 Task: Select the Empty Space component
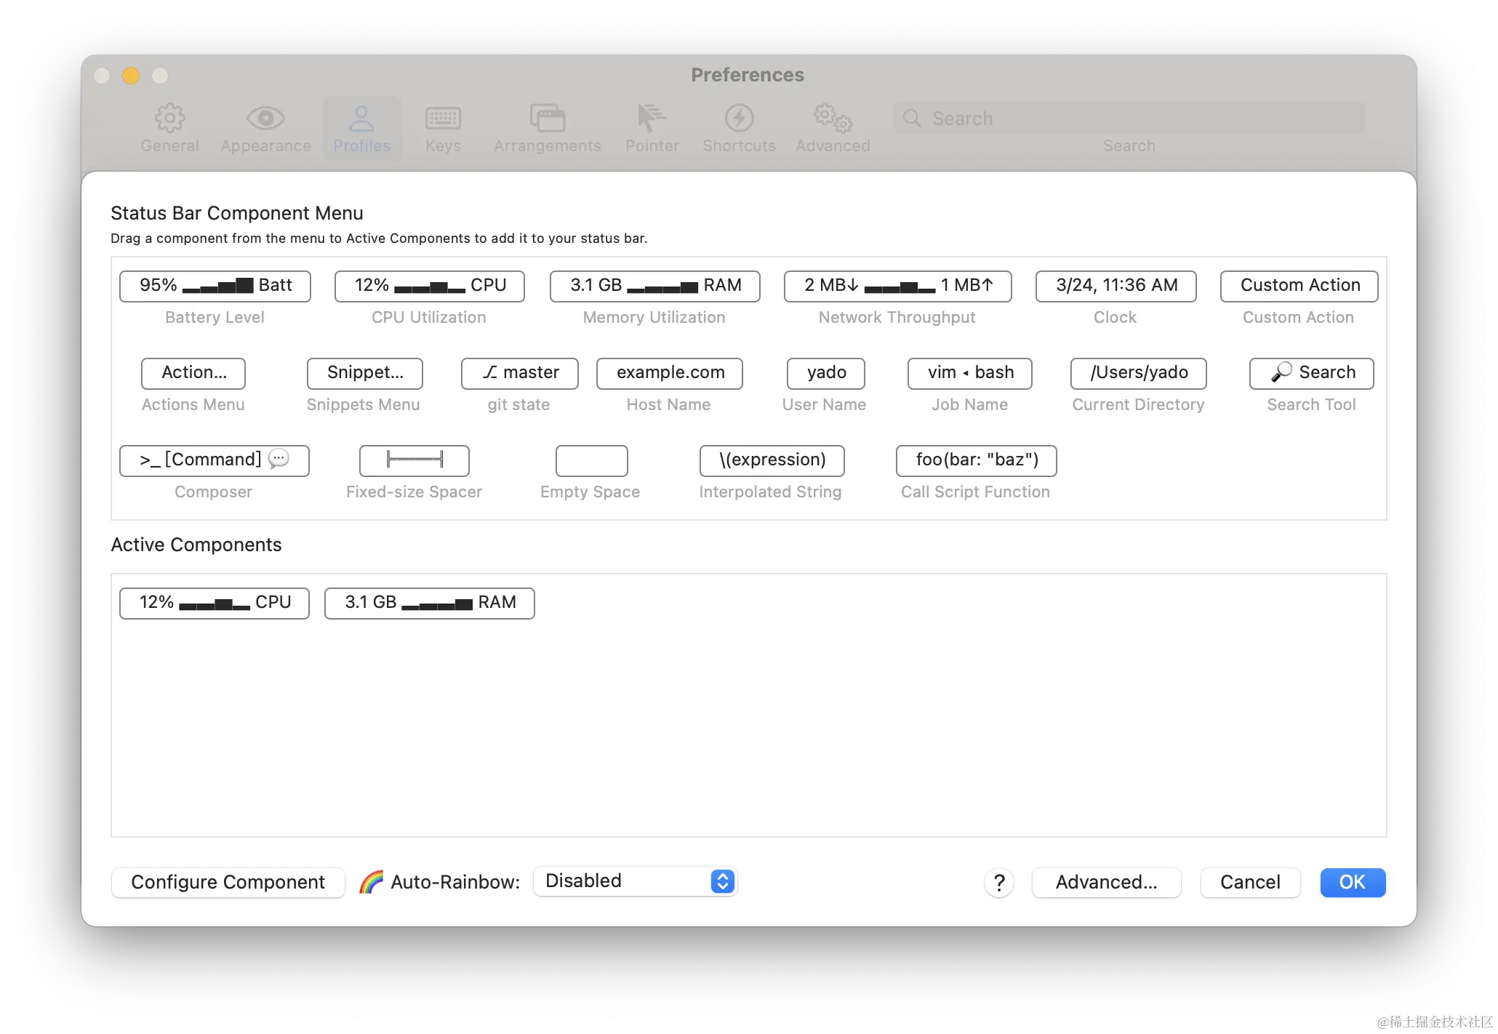(x=591, y=460)
